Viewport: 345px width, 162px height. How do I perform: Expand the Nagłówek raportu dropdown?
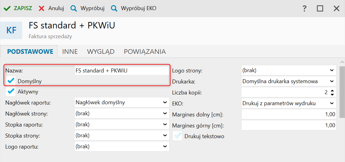click(165, 103)
